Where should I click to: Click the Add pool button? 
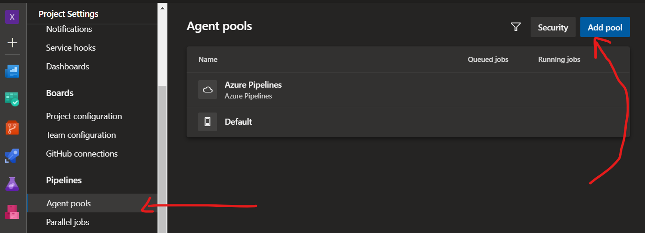coord(605,27)
